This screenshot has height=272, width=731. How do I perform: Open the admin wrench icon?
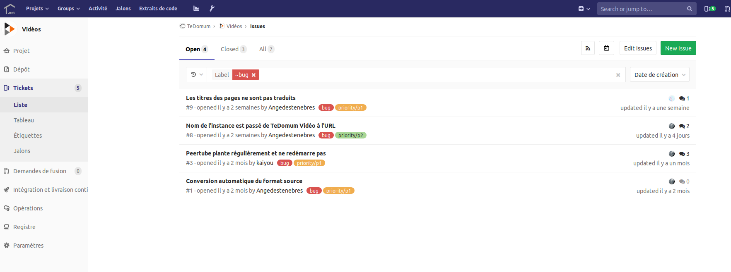pos(212,9)
